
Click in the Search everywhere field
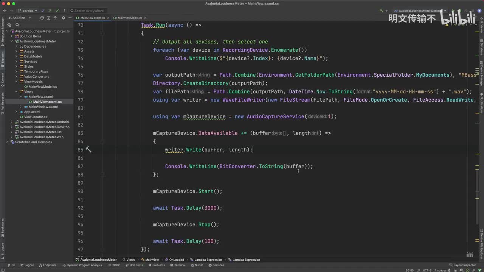(x=89, y=11)
